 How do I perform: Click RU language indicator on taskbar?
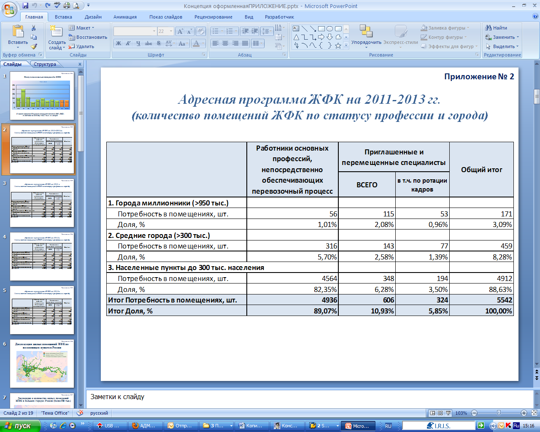[x=388, y=426]
